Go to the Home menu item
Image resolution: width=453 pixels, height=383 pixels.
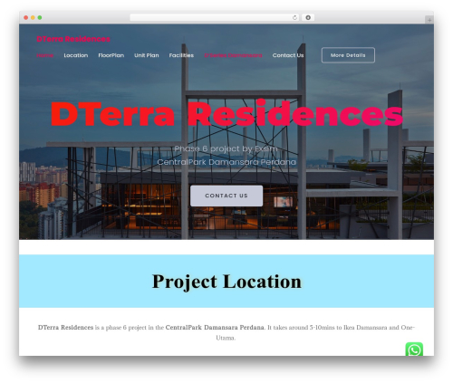pyautogui.click(x=45, y=55)
